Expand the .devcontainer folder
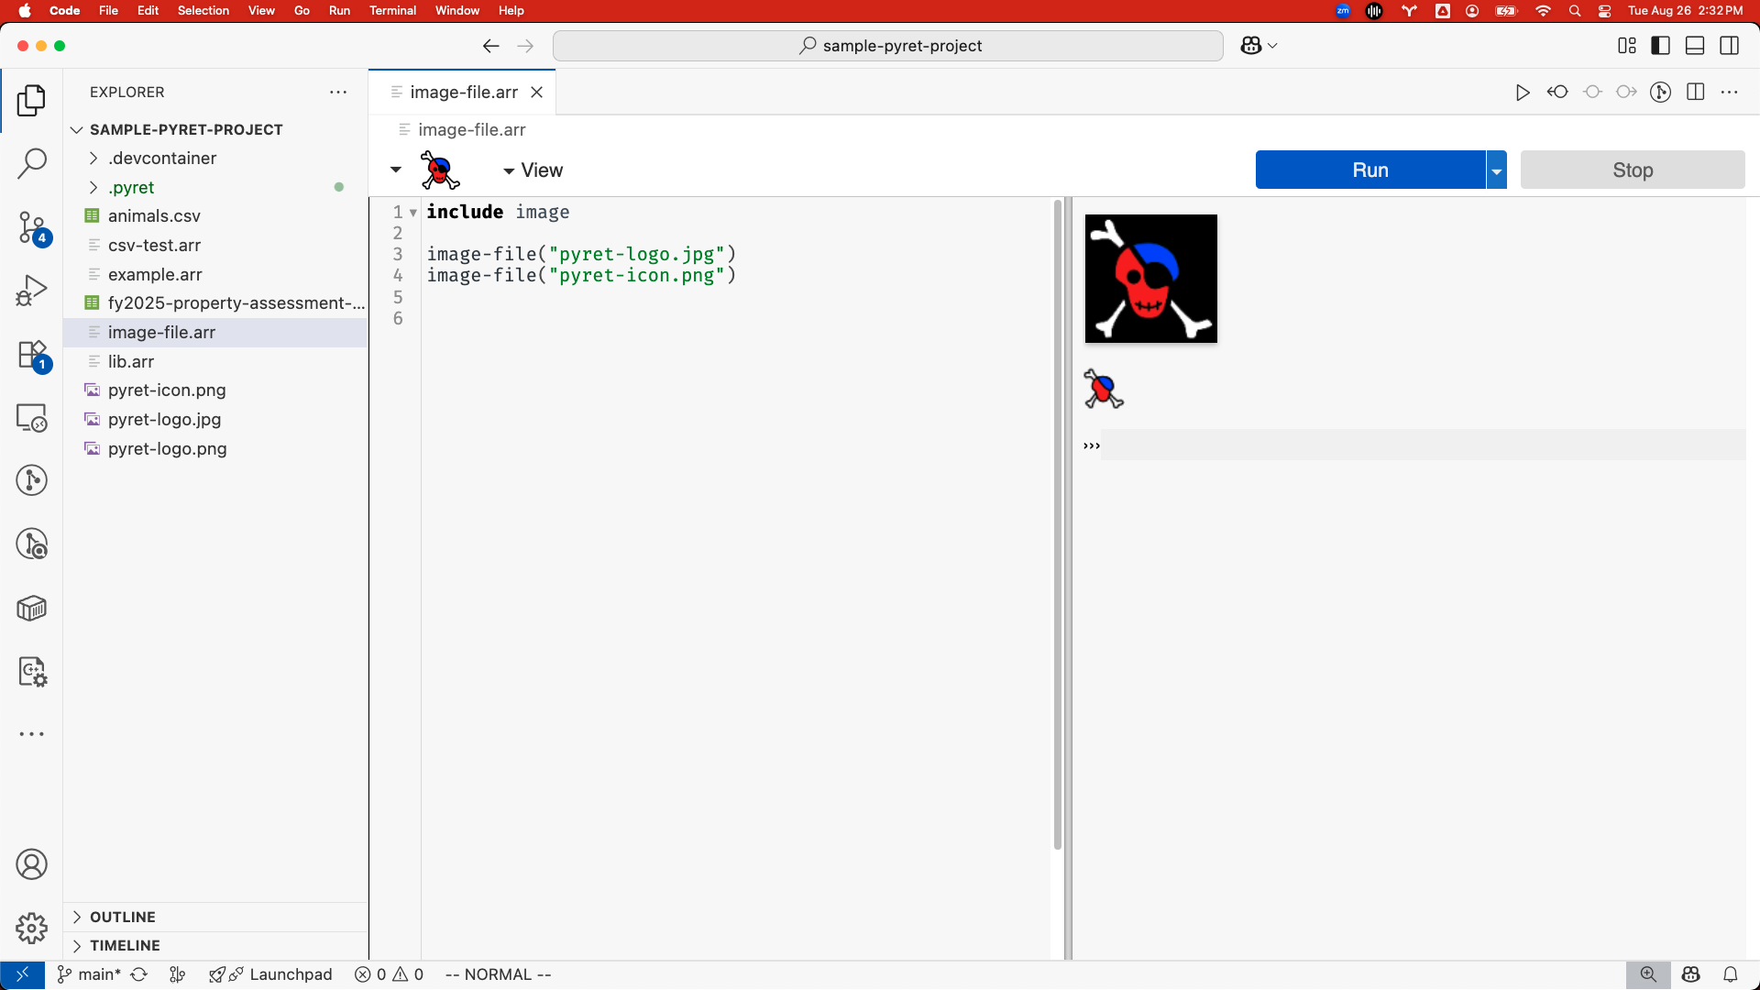1760x990 pixels. tap(93, 159)
